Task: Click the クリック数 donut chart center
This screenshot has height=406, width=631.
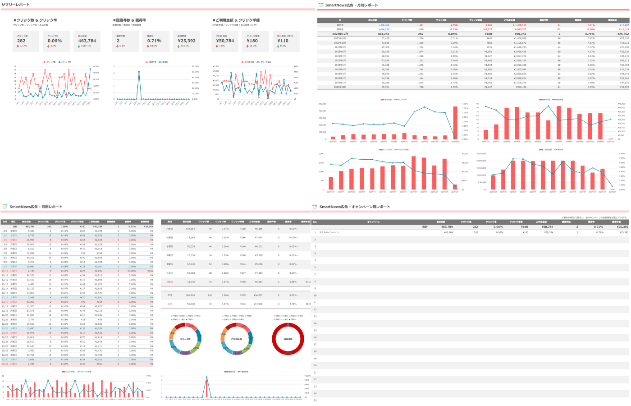Action: pos(185,339)
